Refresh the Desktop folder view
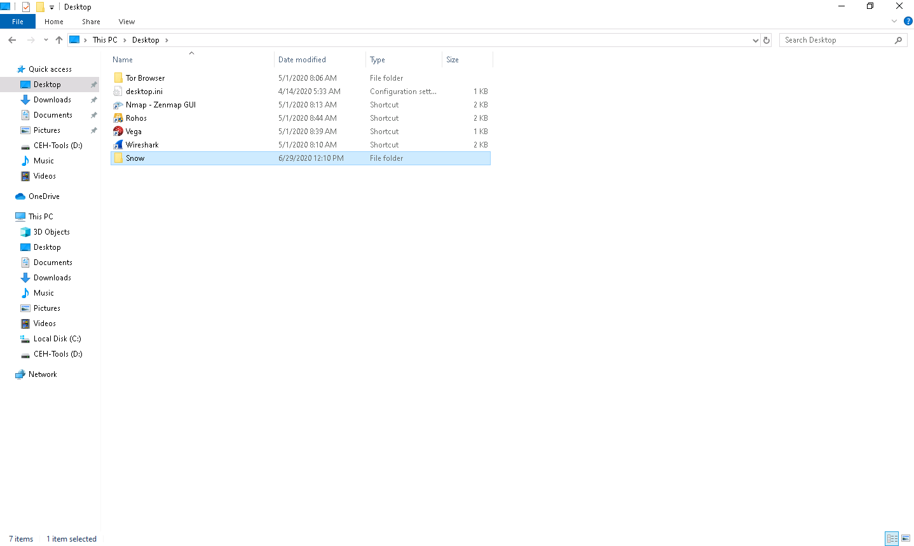This screenshot has width=914, height=546. point(767,40)
